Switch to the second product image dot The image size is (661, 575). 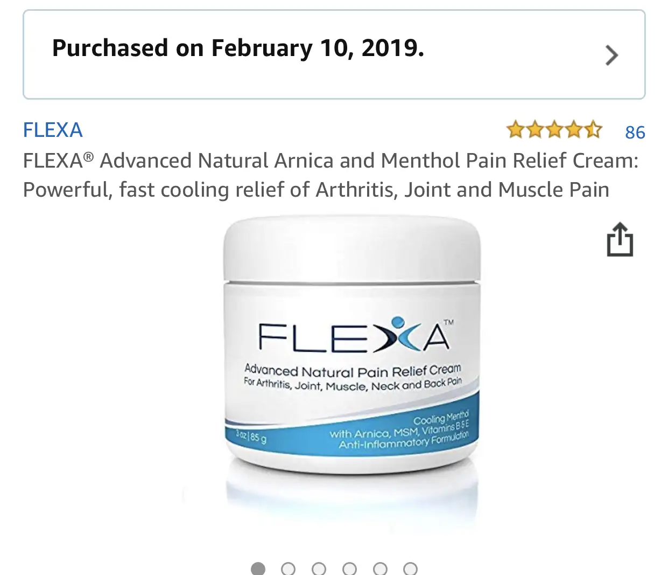(289, 569)
